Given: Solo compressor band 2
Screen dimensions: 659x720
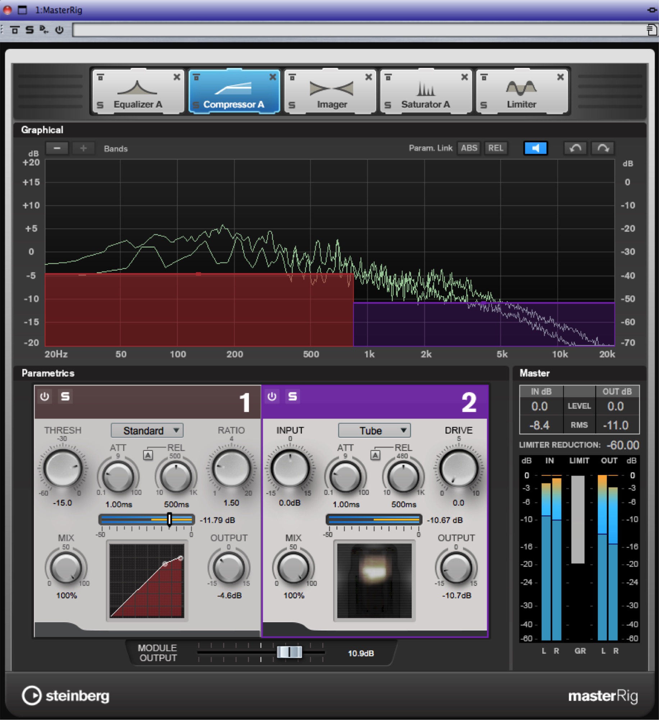Looking at the screenshot, I should pos(292,396).
